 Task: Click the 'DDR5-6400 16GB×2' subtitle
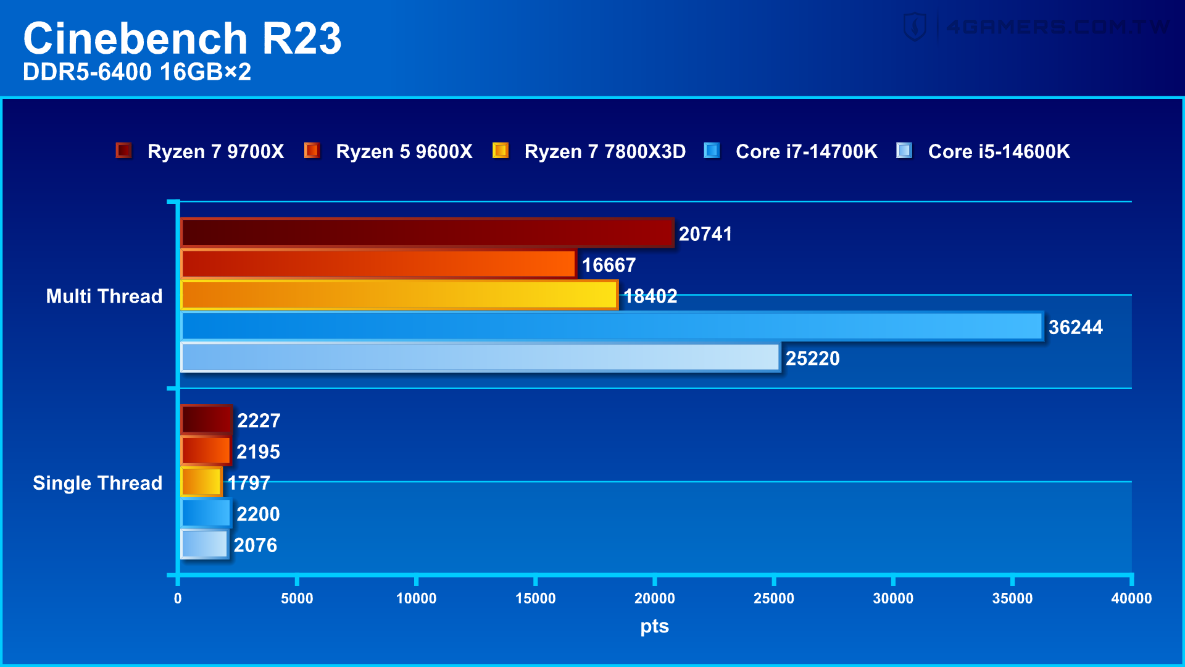click(137, 72)
